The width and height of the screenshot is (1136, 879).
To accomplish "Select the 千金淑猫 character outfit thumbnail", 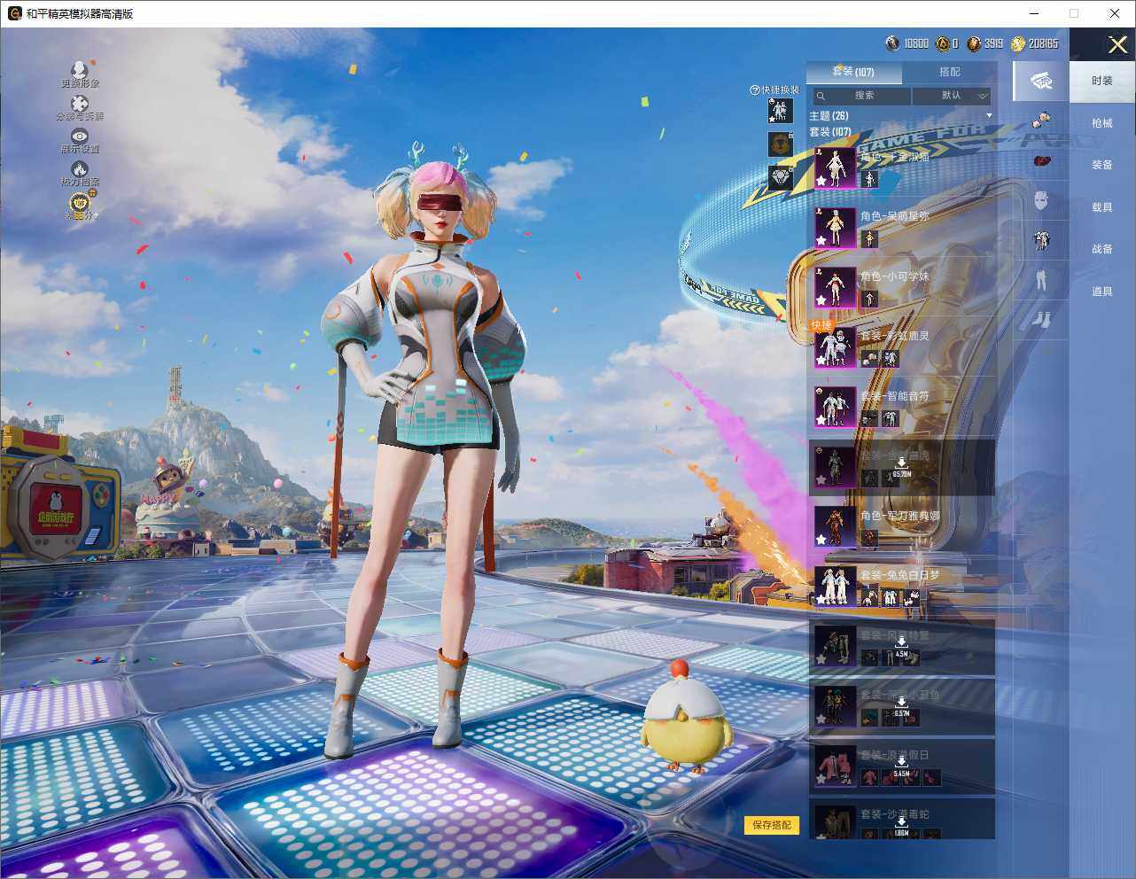I will [x=835, y=167].
